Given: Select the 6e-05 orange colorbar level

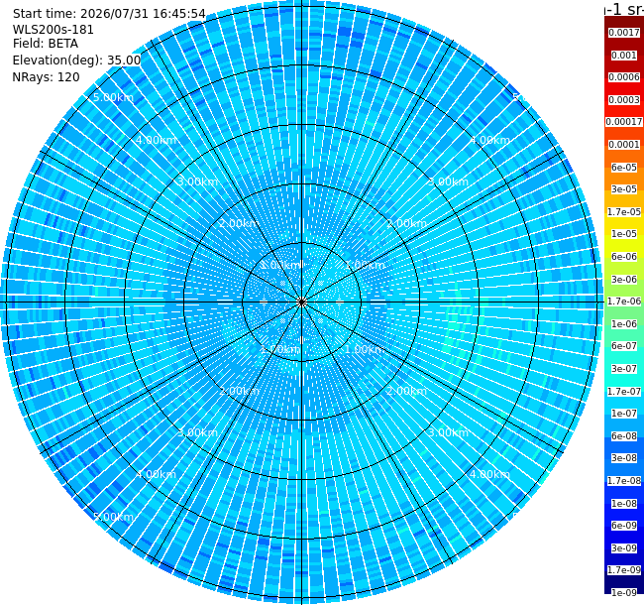Looking at the screenshot, I should (x=624, y=168).
